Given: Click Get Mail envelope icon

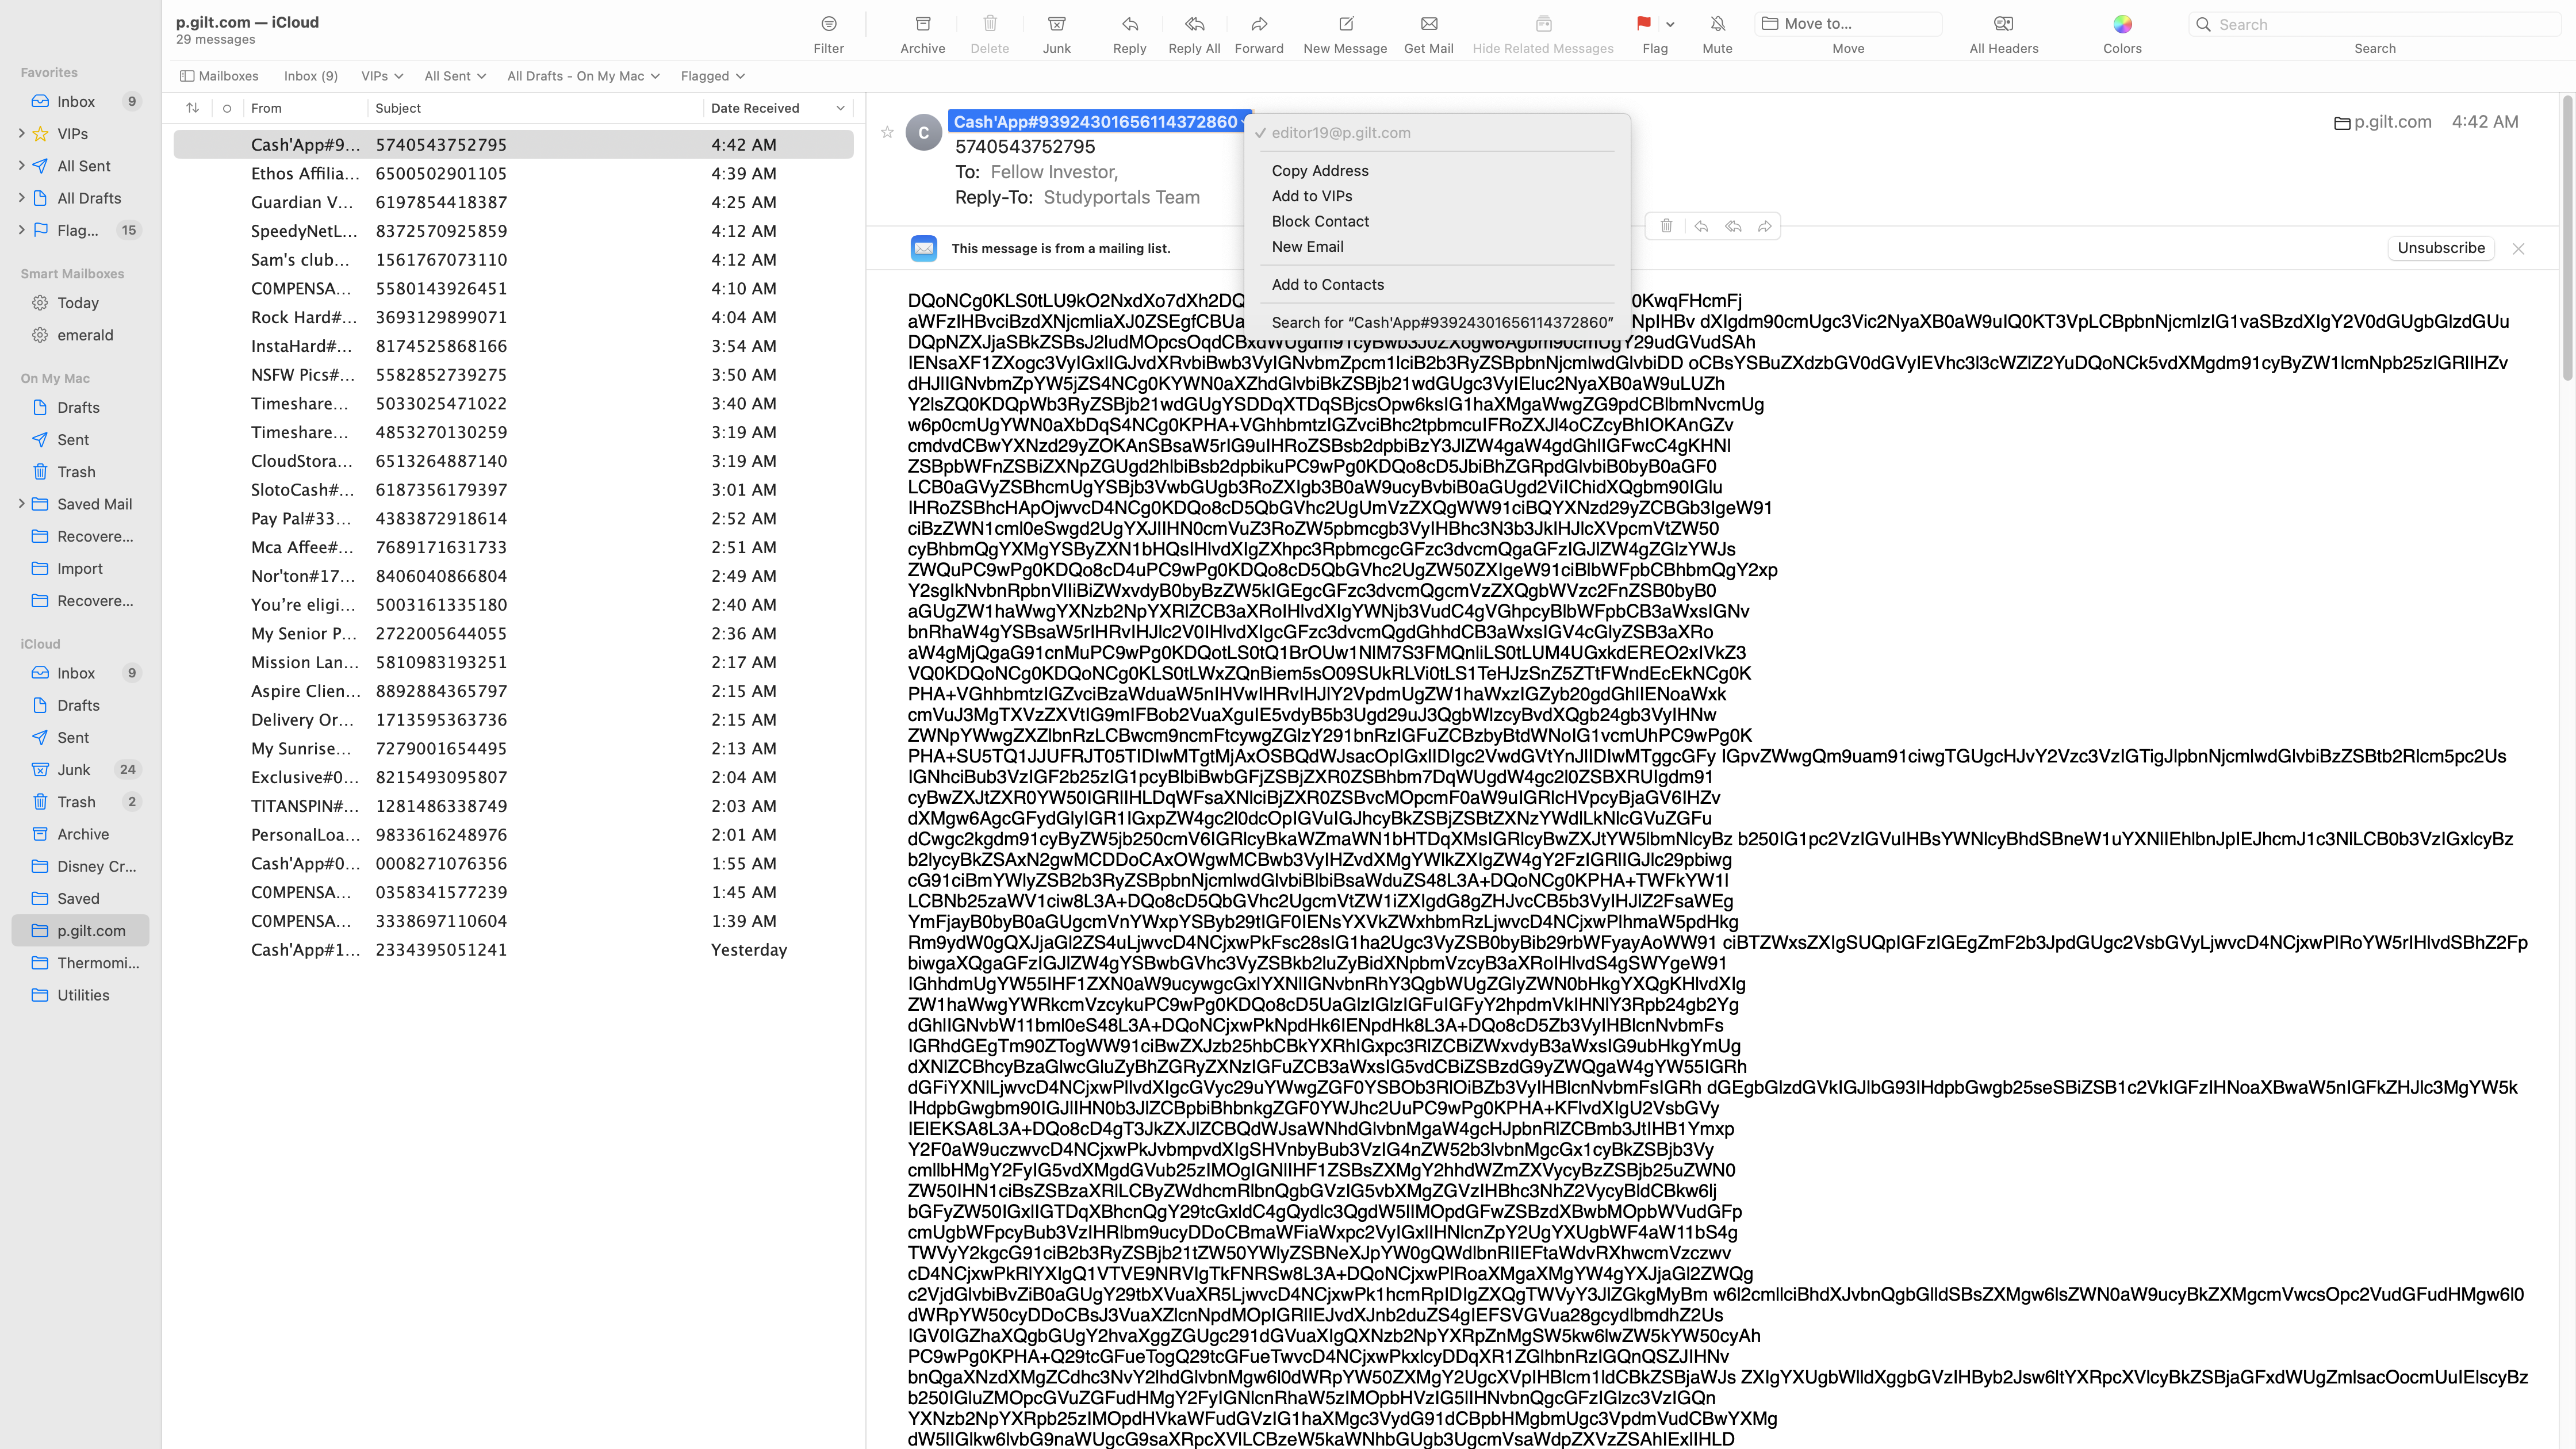Looking at the screenshot, I should 1428,24.
